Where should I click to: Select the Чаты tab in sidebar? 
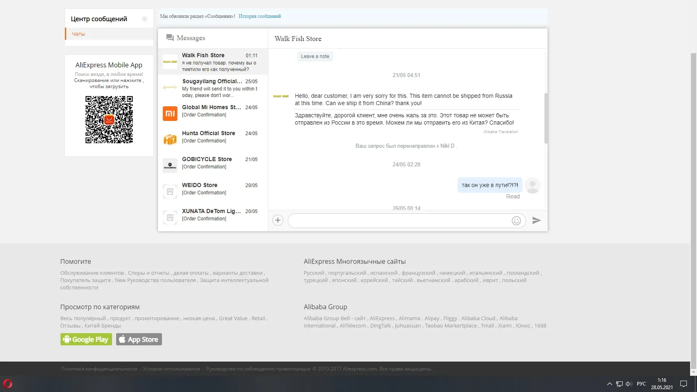pos(110,34)
